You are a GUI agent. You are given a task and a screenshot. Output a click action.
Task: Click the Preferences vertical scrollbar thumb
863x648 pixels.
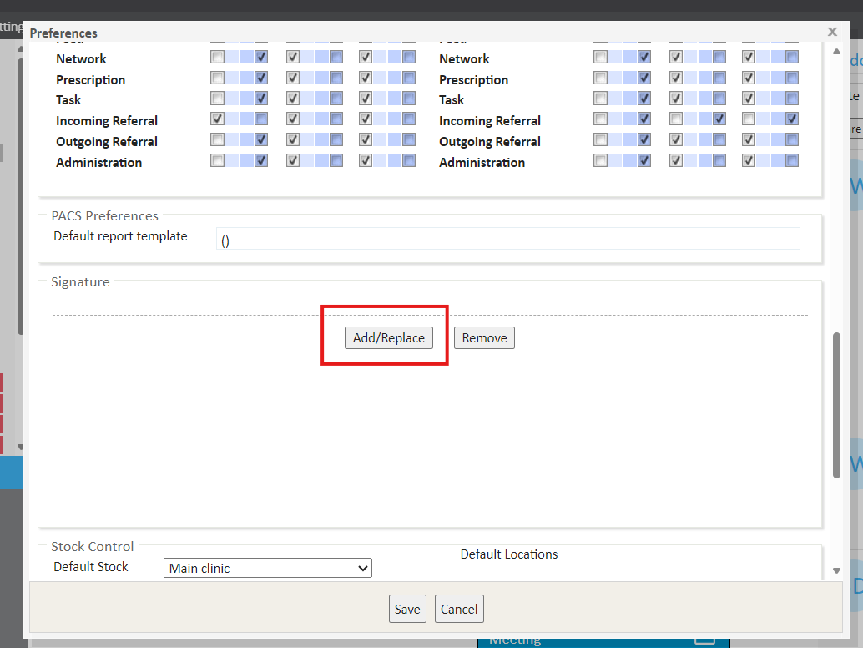coord(836,405)
